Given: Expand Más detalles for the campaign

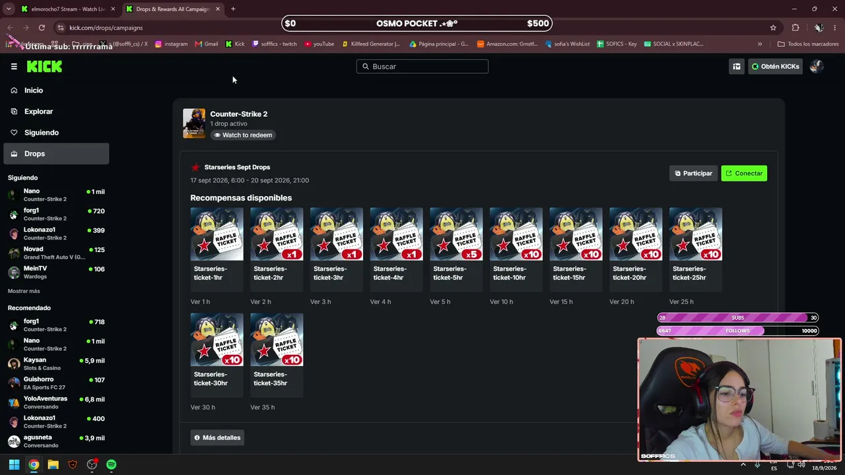Looking at the screenshot, I should 217,437.
